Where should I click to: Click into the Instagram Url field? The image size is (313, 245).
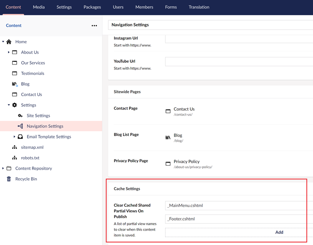point(239,38)
